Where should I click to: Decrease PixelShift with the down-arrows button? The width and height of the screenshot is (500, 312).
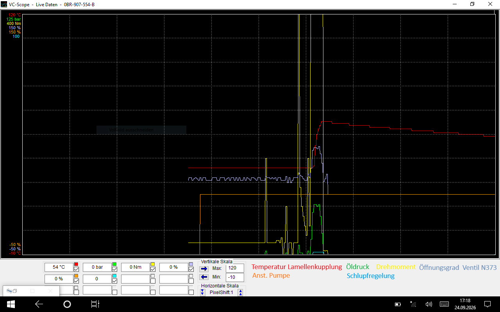(x=202, y=292)
